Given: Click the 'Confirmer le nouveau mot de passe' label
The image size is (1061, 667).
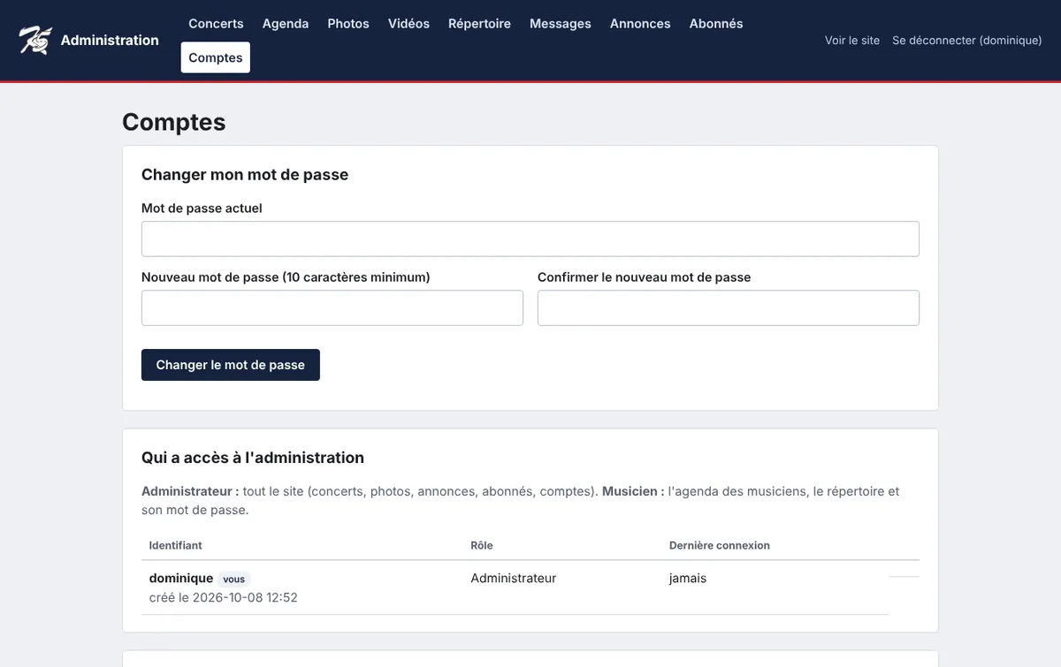Looking at the screenshot, I should tap(644, 277).
